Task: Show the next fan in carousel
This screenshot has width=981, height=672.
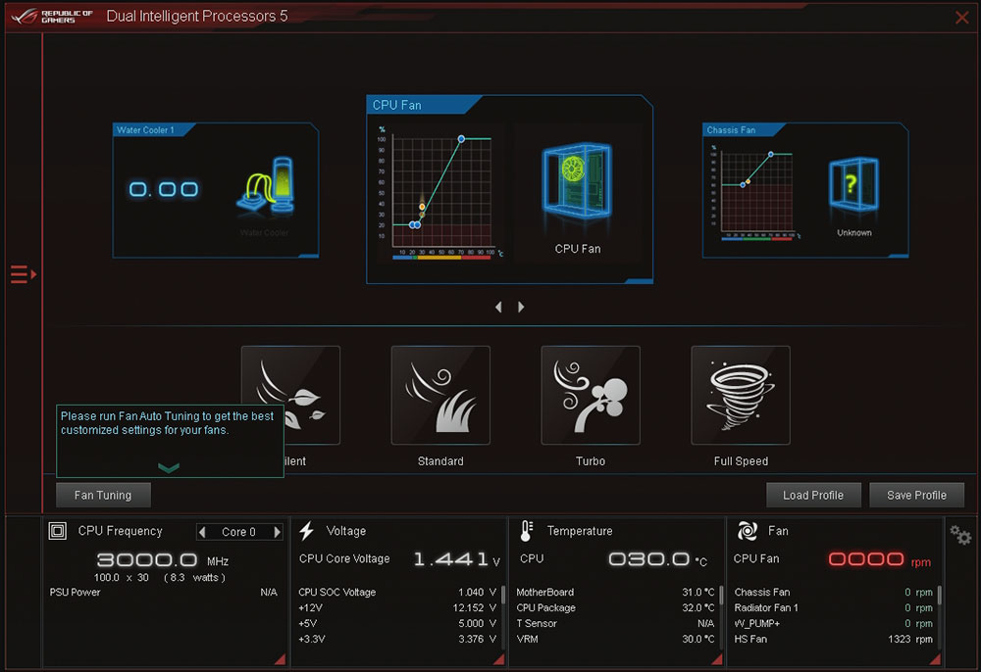Action: [x=521, y=307]
